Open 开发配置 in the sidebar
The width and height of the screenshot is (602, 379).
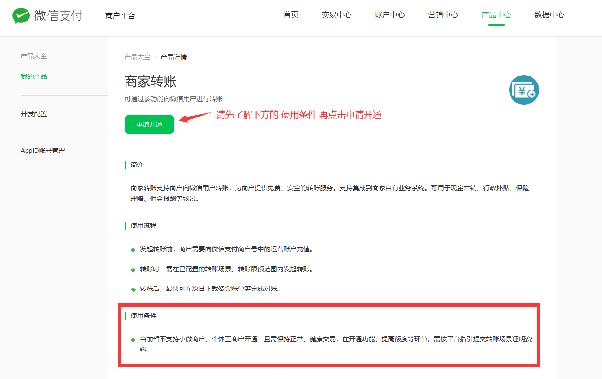click(34, 114)
